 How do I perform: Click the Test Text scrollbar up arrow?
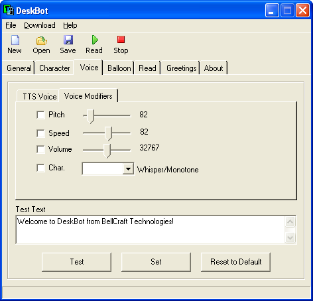pyautogui.click(x=290, y=221)
